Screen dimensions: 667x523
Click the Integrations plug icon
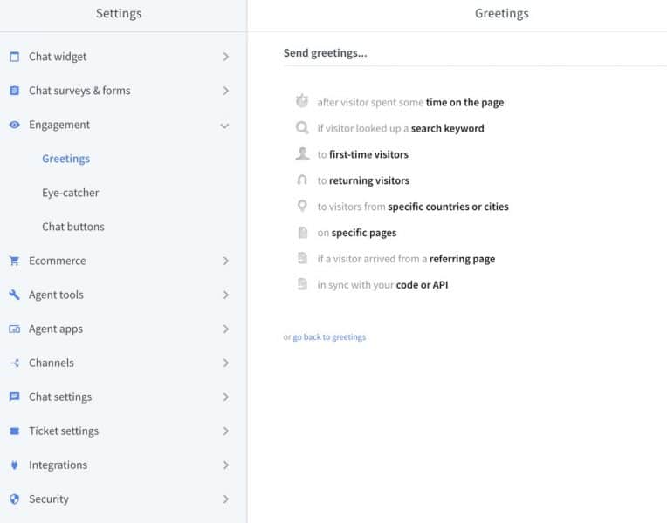click(x=14, y=465)
